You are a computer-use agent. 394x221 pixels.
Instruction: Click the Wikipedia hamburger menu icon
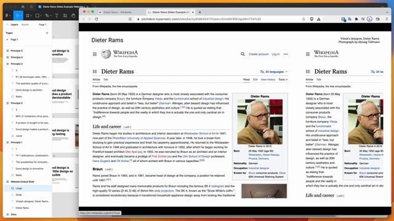pos(95,54)
